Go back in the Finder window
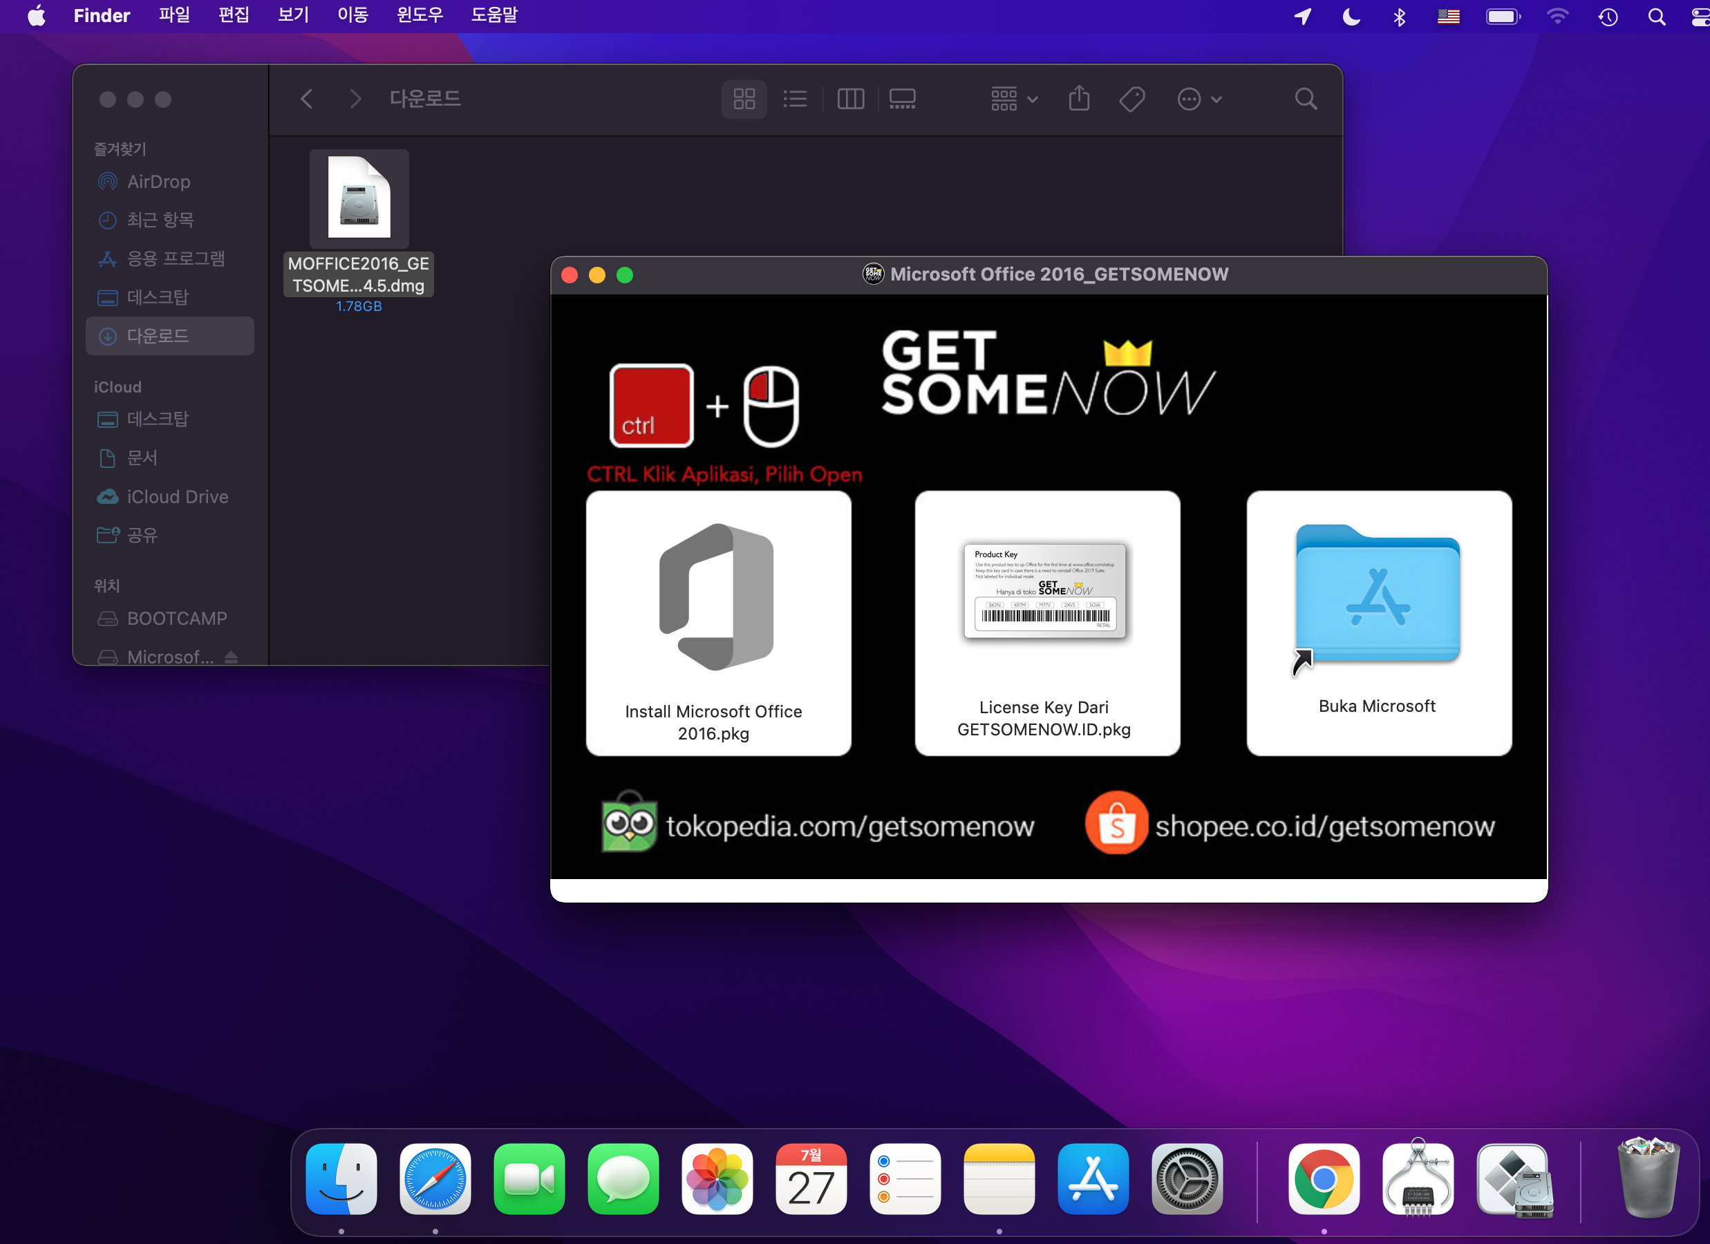This screenshot has width=1710, height=1244. 306,99
